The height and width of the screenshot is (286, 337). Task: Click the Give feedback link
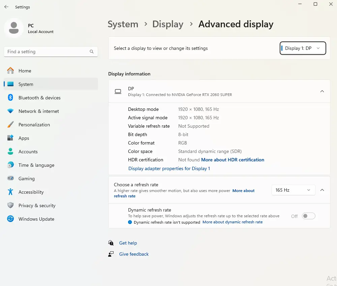click(x=134, y=254)
